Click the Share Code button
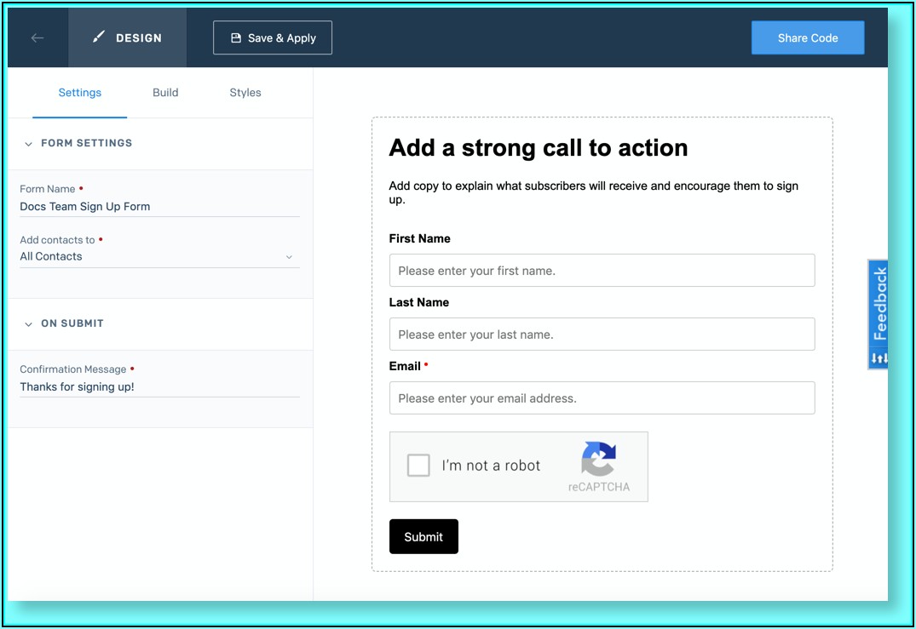The width and height of the screenshot is (916, 629). pyautogui.click(x=807, y=38)
